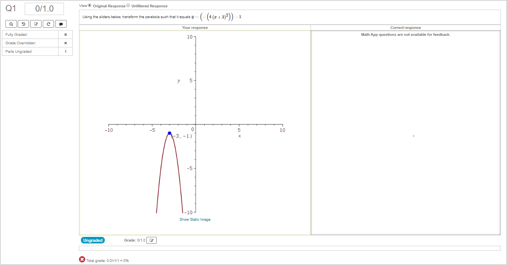Click the Correct response column header
Image resolution: width=507 pixels, height=265 pixels.
point(406,27)
